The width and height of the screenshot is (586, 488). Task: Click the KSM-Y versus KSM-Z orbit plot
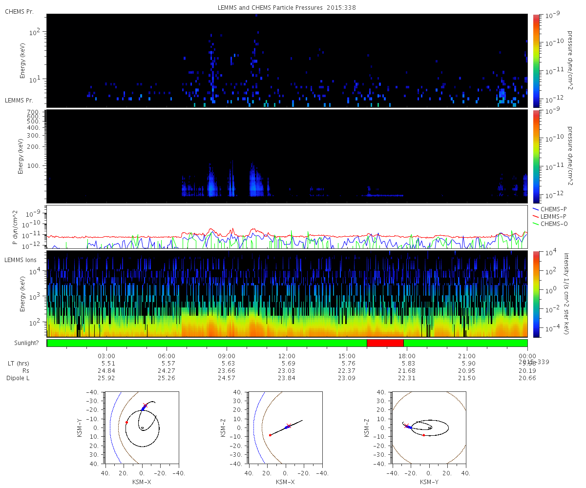[x=429, y=427]
